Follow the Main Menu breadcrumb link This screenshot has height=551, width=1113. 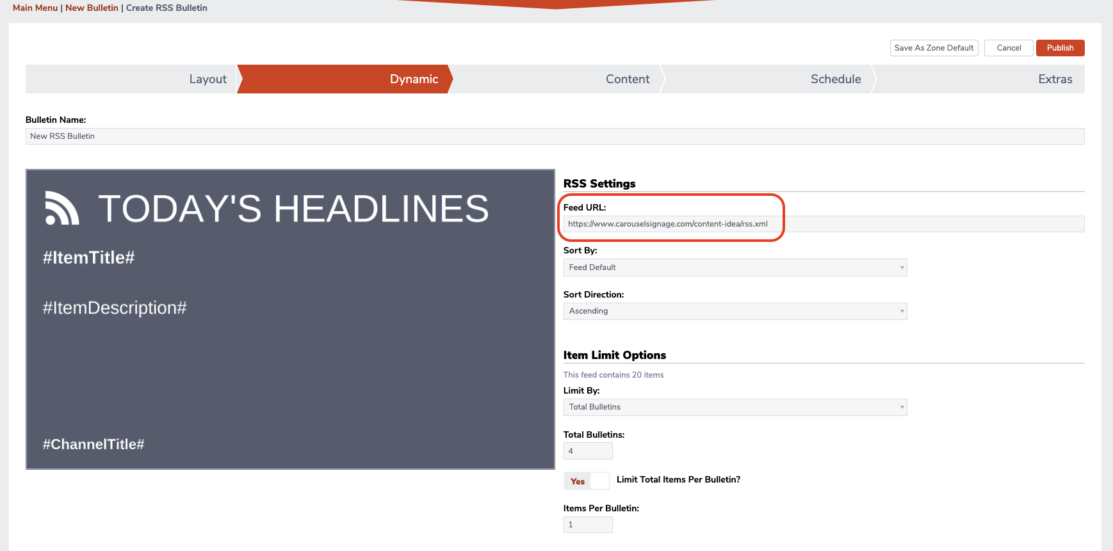(x=35, y=8)
